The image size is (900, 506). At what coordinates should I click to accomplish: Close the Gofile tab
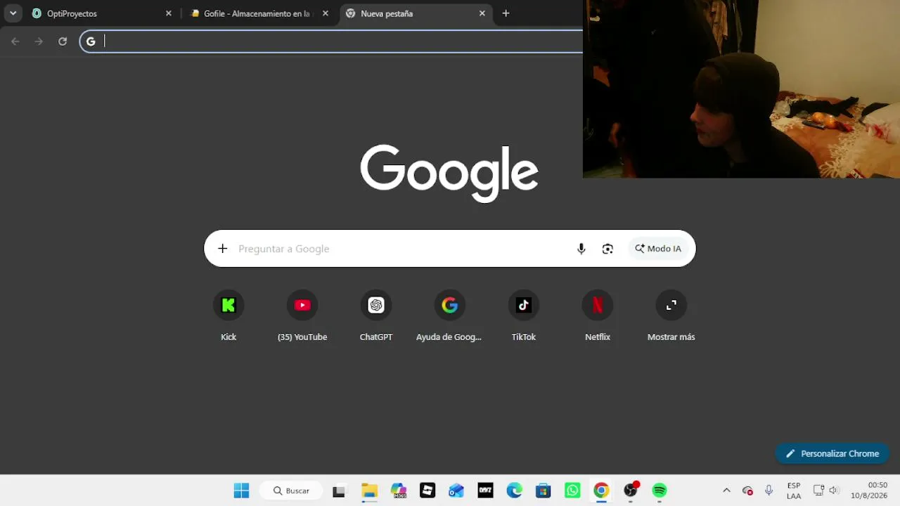point(326,13)
